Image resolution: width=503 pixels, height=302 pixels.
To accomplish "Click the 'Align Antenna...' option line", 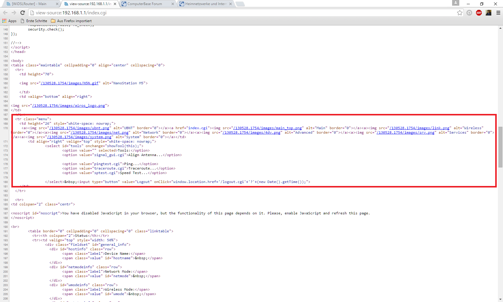I will pos(122,155).
